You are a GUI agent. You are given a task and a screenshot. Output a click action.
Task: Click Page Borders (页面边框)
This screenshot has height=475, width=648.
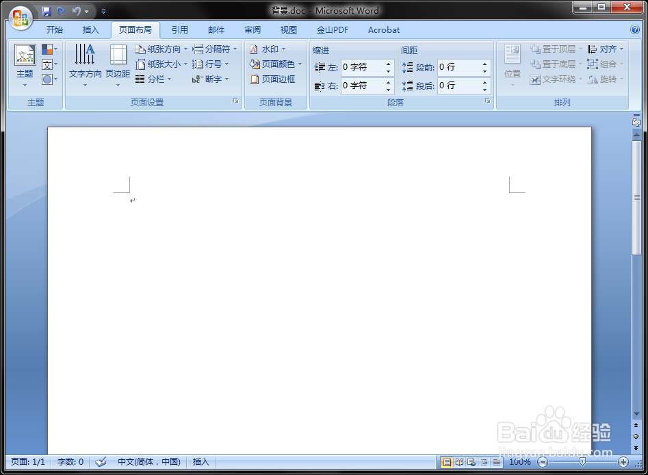272,79
